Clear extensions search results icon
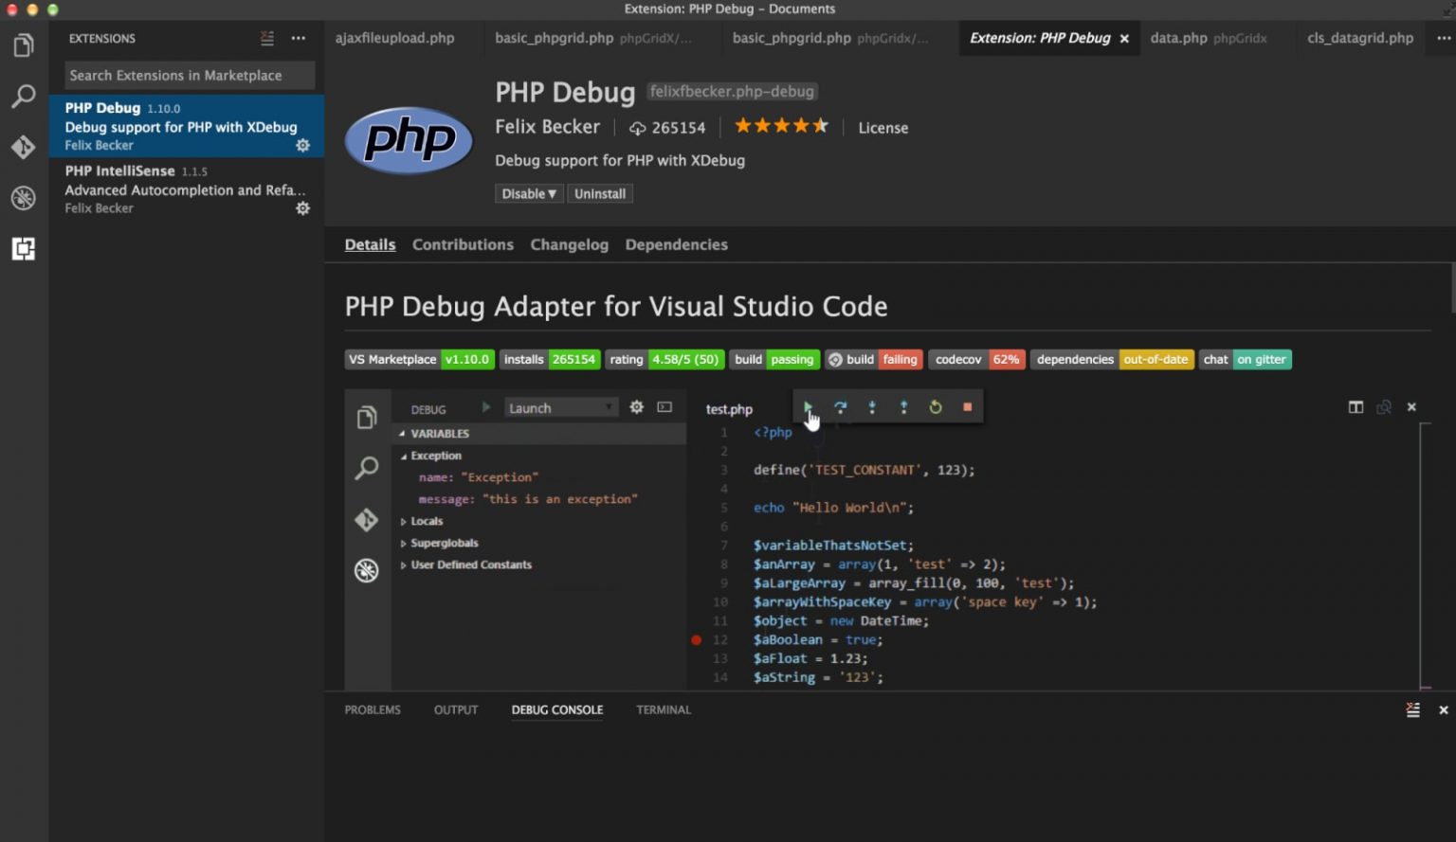This screenshot has height=842, width=1456. tap(267, 39)
